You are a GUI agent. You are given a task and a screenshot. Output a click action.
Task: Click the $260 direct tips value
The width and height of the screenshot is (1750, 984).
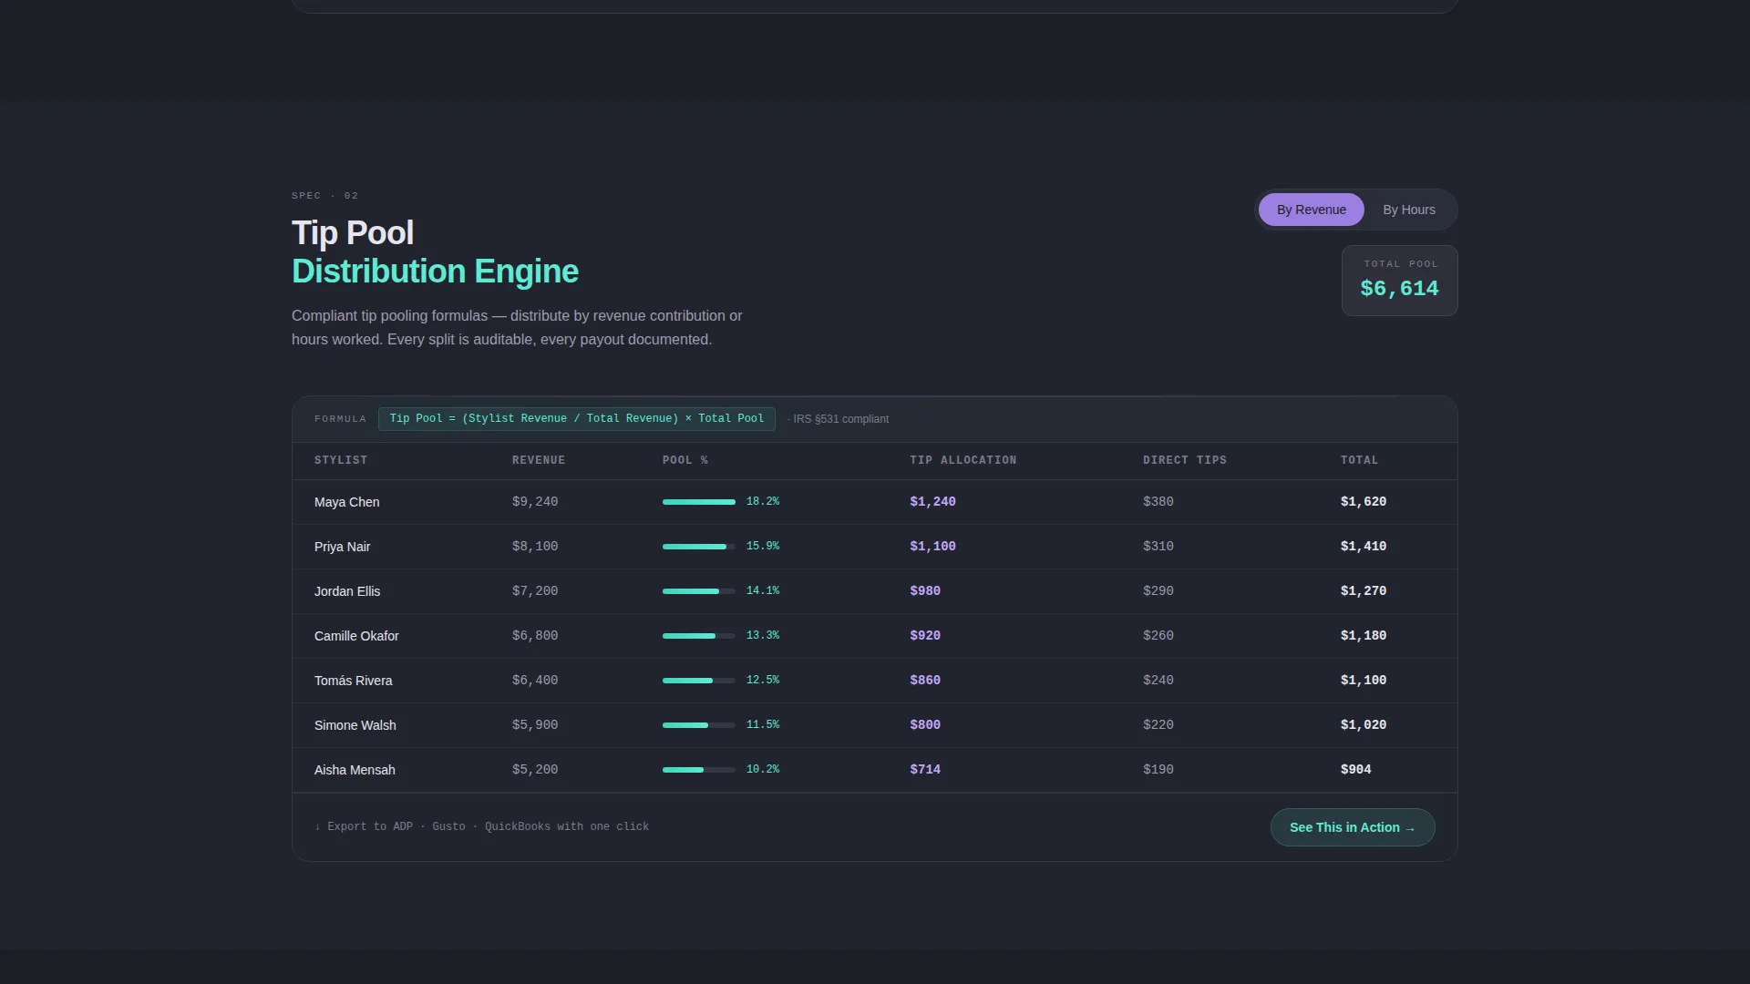coord(1158,636)
